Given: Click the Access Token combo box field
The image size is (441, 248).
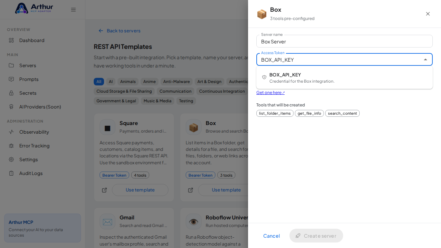Looking at the screenshot, I should coord(345,60).
